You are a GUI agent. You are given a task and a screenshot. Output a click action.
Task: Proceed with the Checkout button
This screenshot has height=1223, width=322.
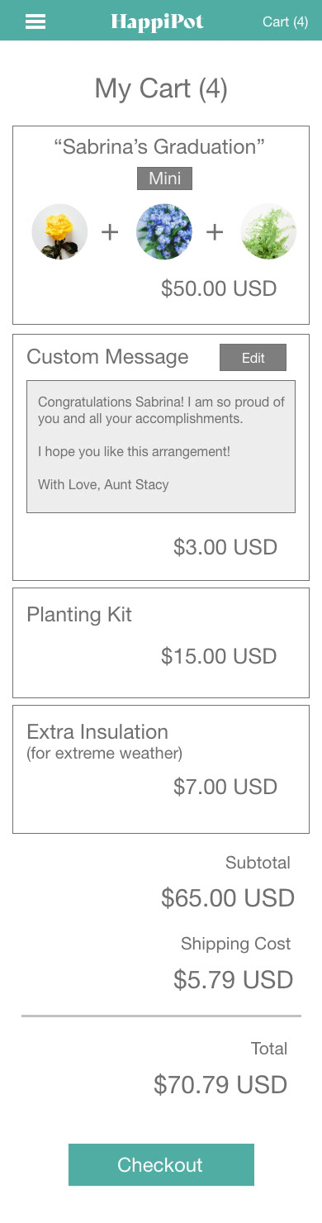click(161, 1165)
